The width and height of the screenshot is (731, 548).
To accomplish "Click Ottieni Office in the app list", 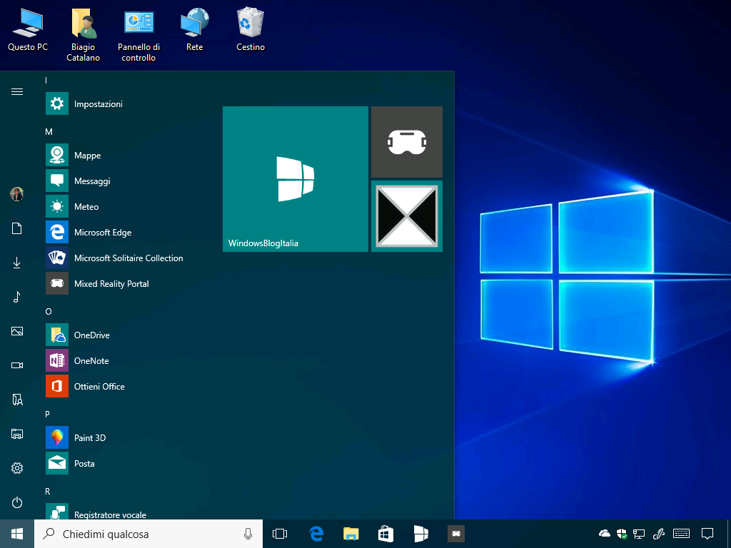I will click(x=126, y=386).
